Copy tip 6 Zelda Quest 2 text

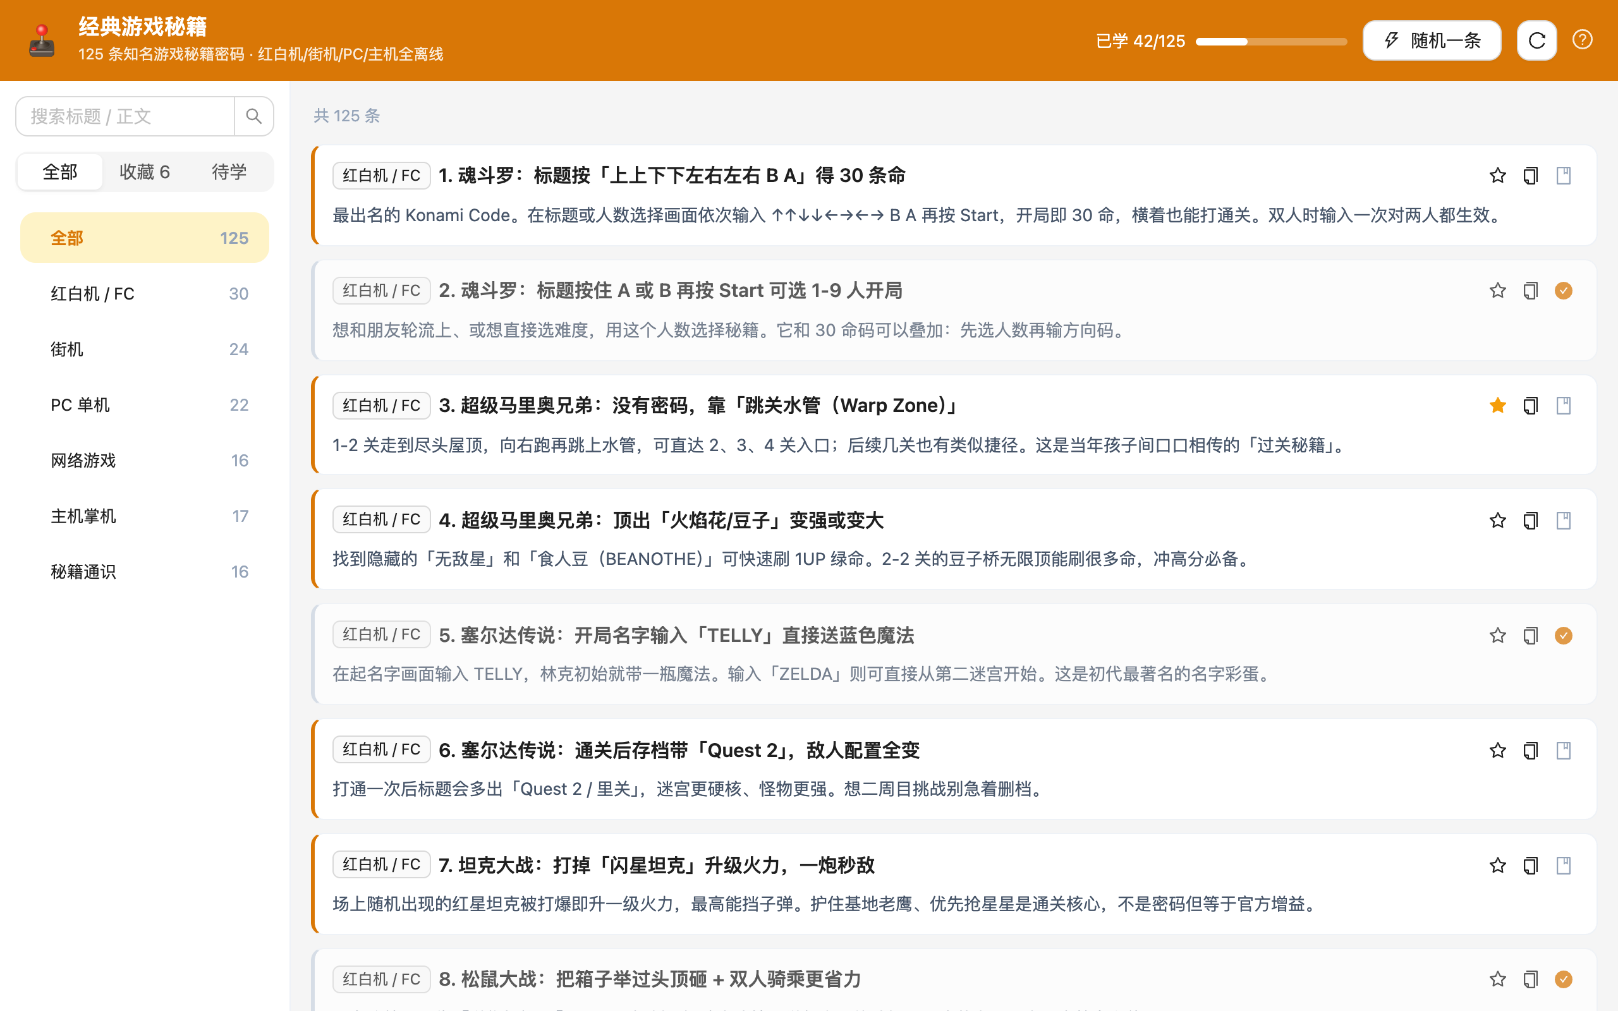pos(1530,751)
